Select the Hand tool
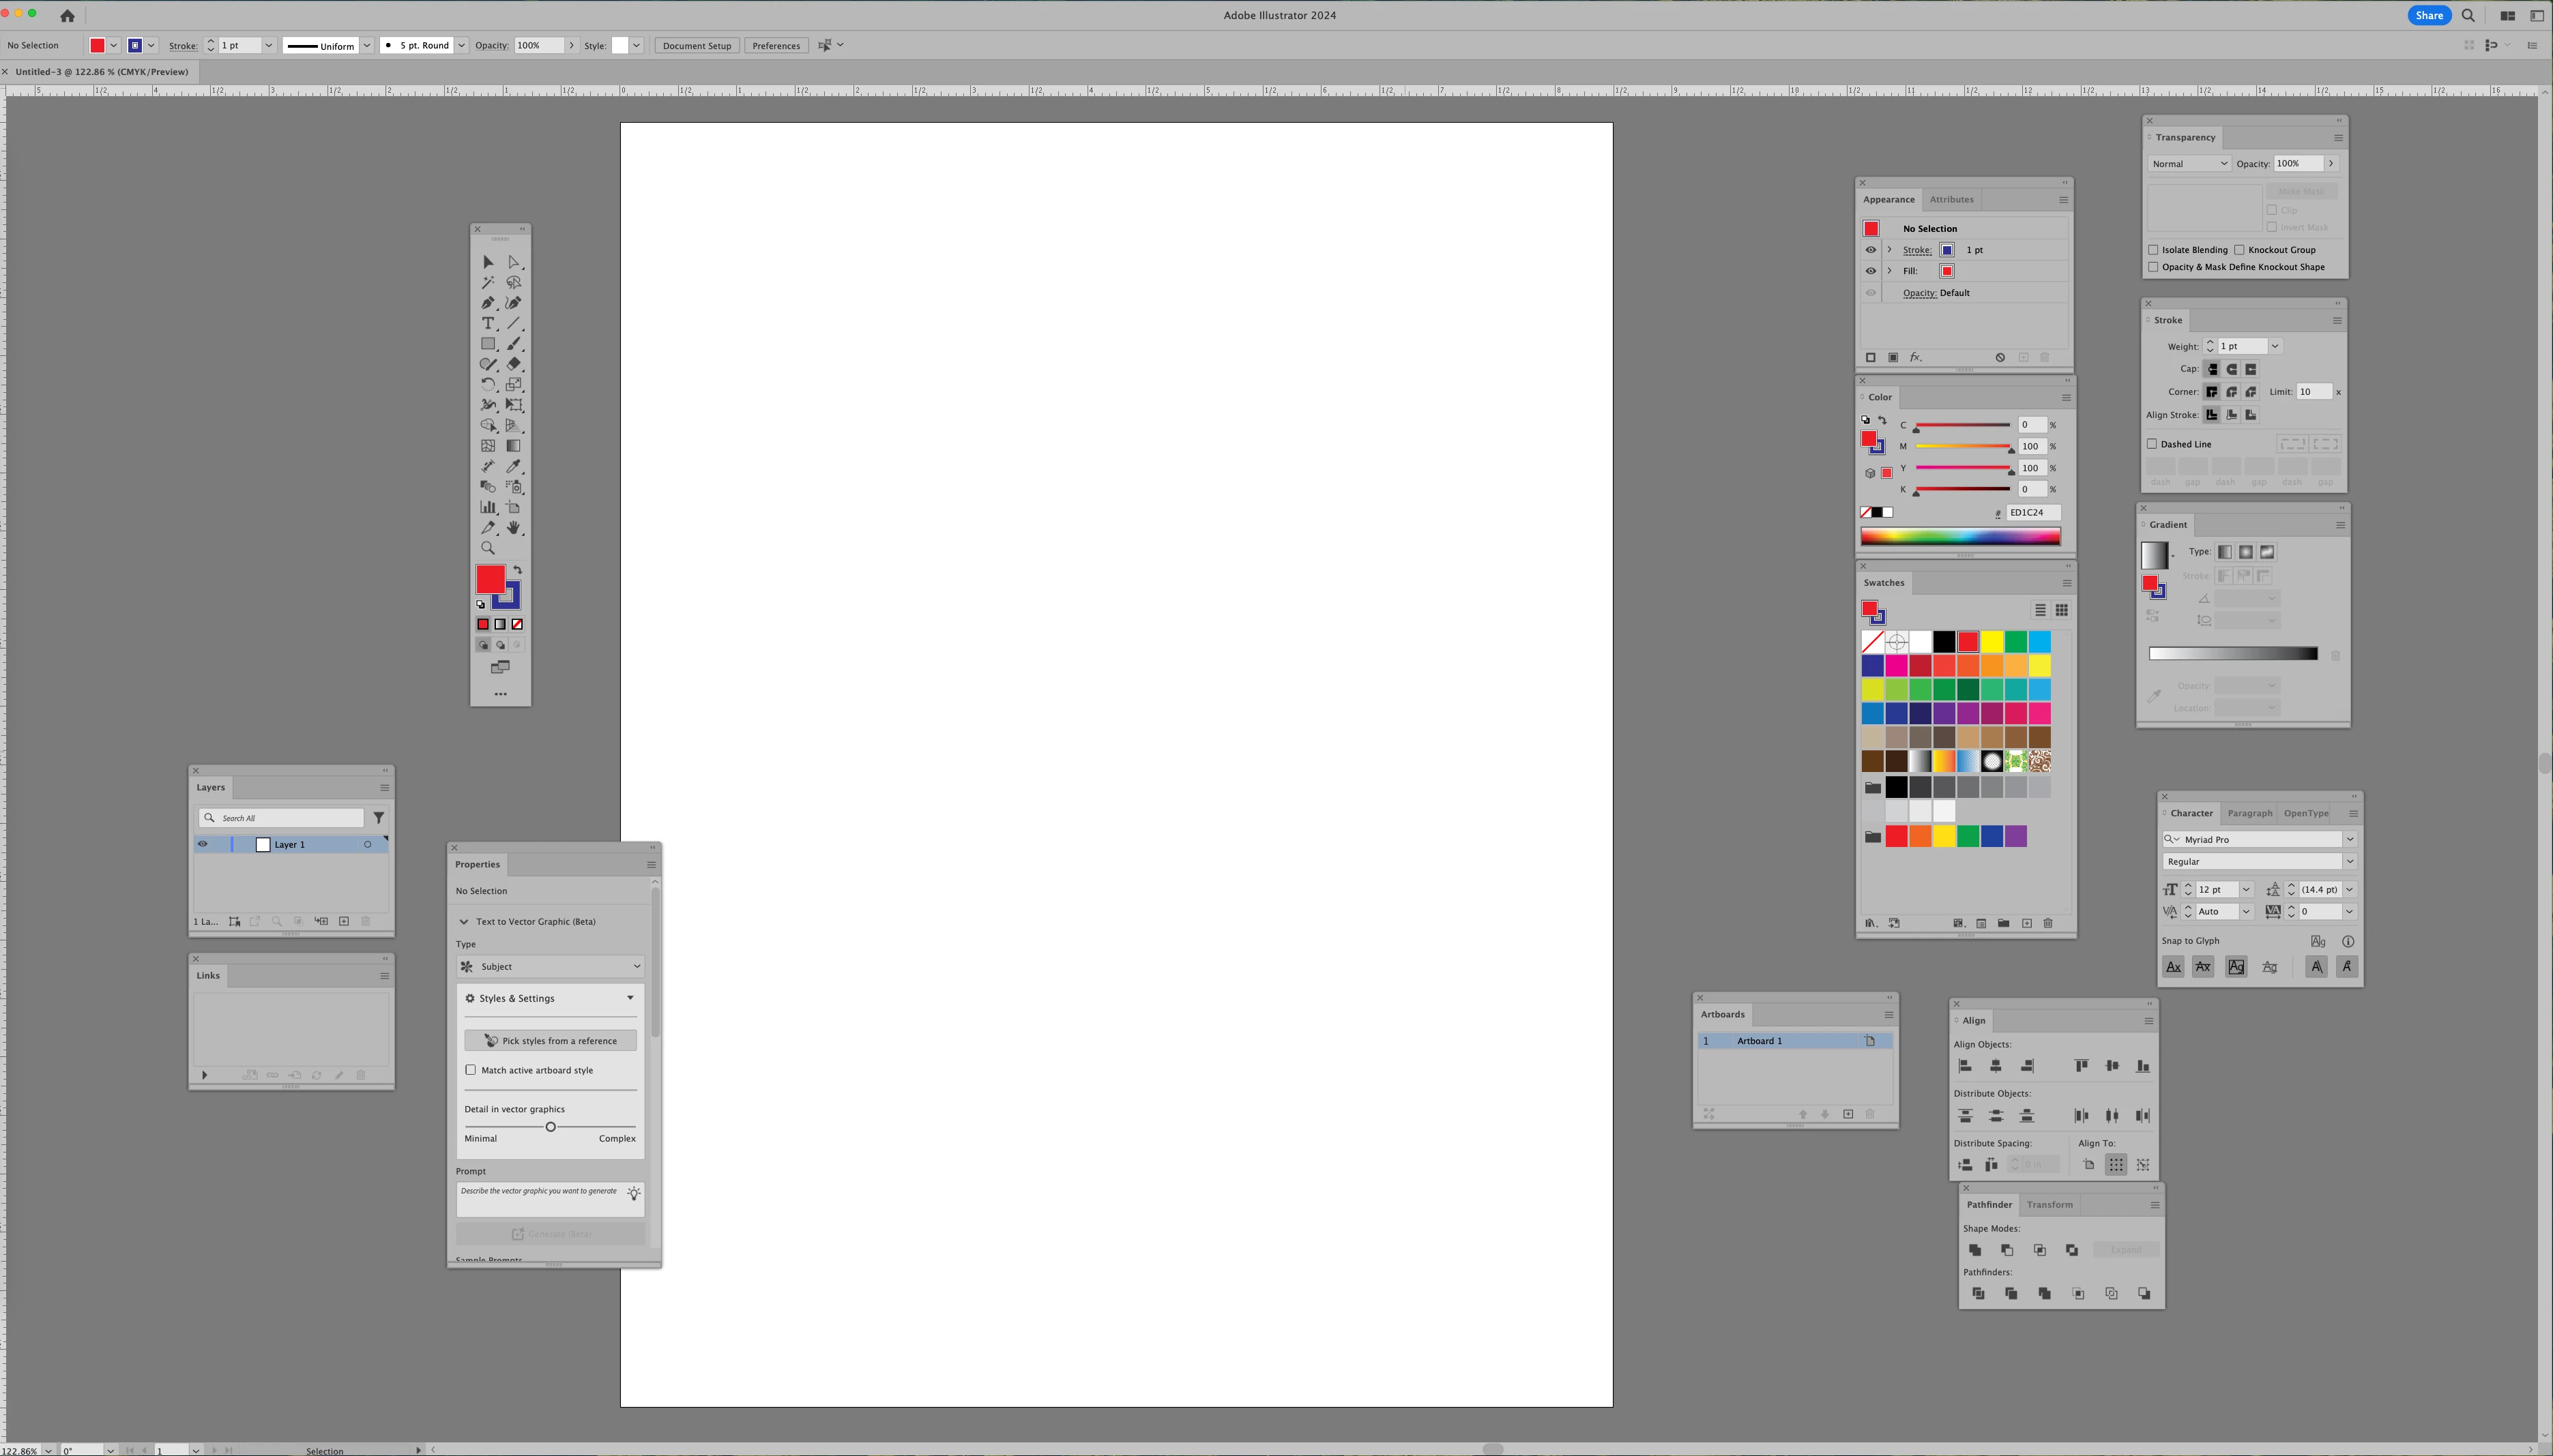Viewport: 2553px width, 1456px height. point(513,527)
